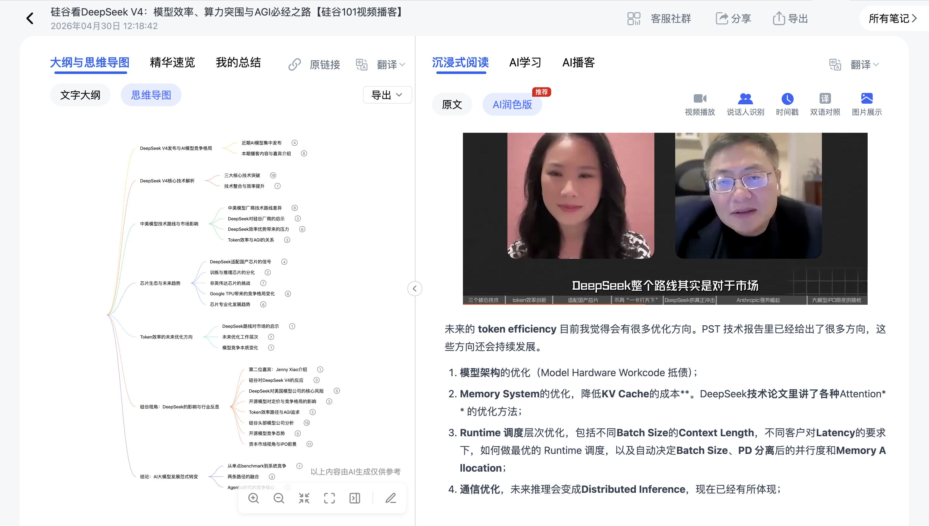This screenshot has height=526, width=929.
Task: Click the side panel layout icon
Action: pyautogui.click(x=355, y=498)
